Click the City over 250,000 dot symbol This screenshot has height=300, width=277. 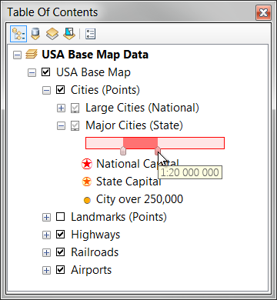(x=87, y=200)
